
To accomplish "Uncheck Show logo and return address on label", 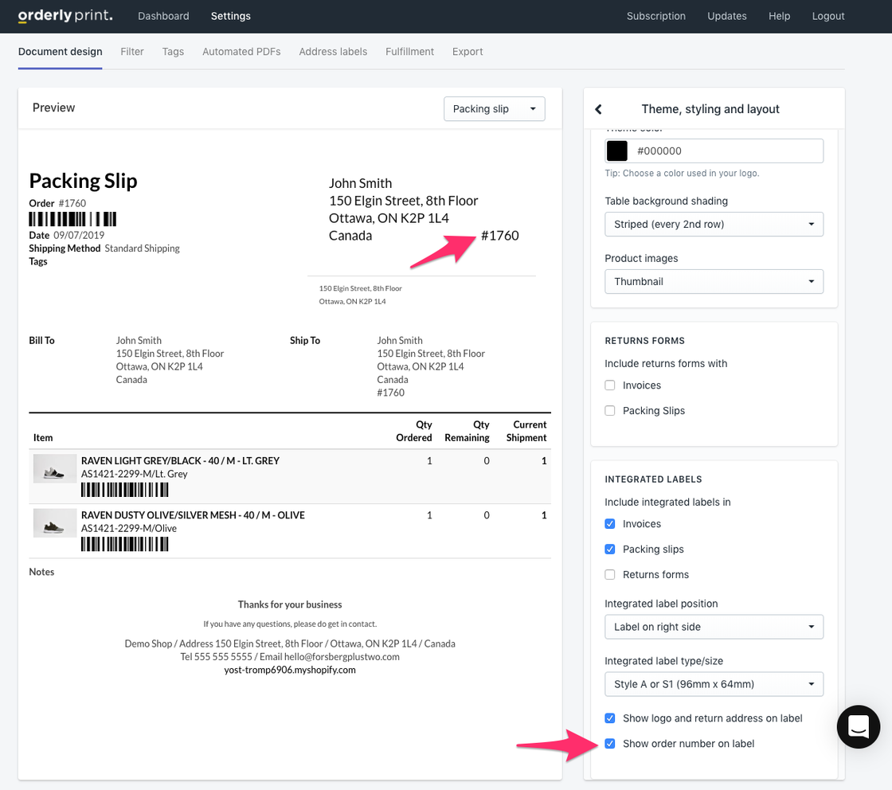I will click(610, 718).
